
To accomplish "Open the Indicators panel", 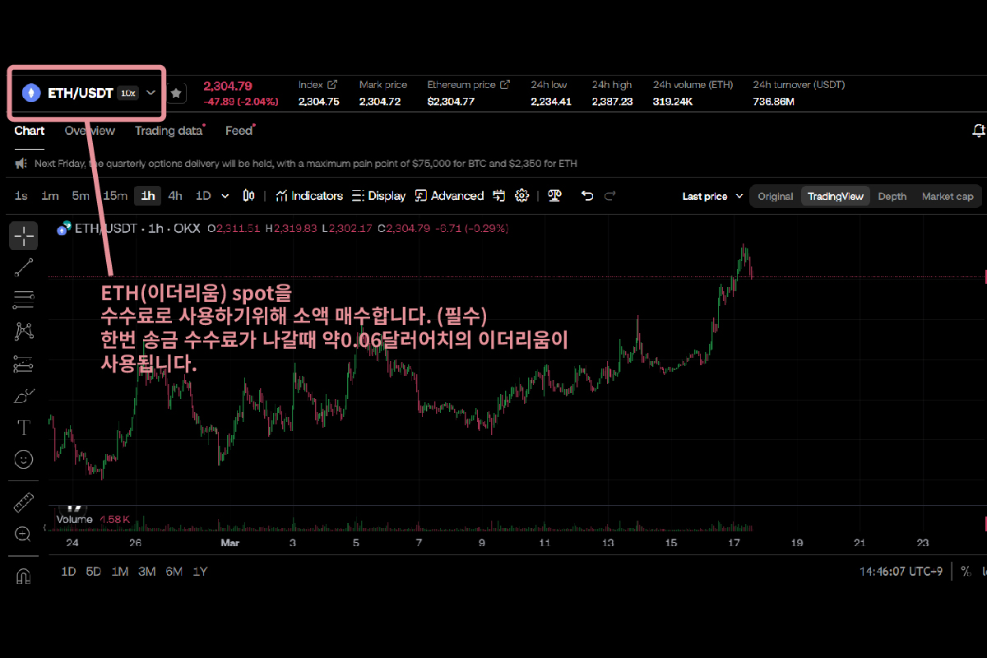I will pos(309,196).
